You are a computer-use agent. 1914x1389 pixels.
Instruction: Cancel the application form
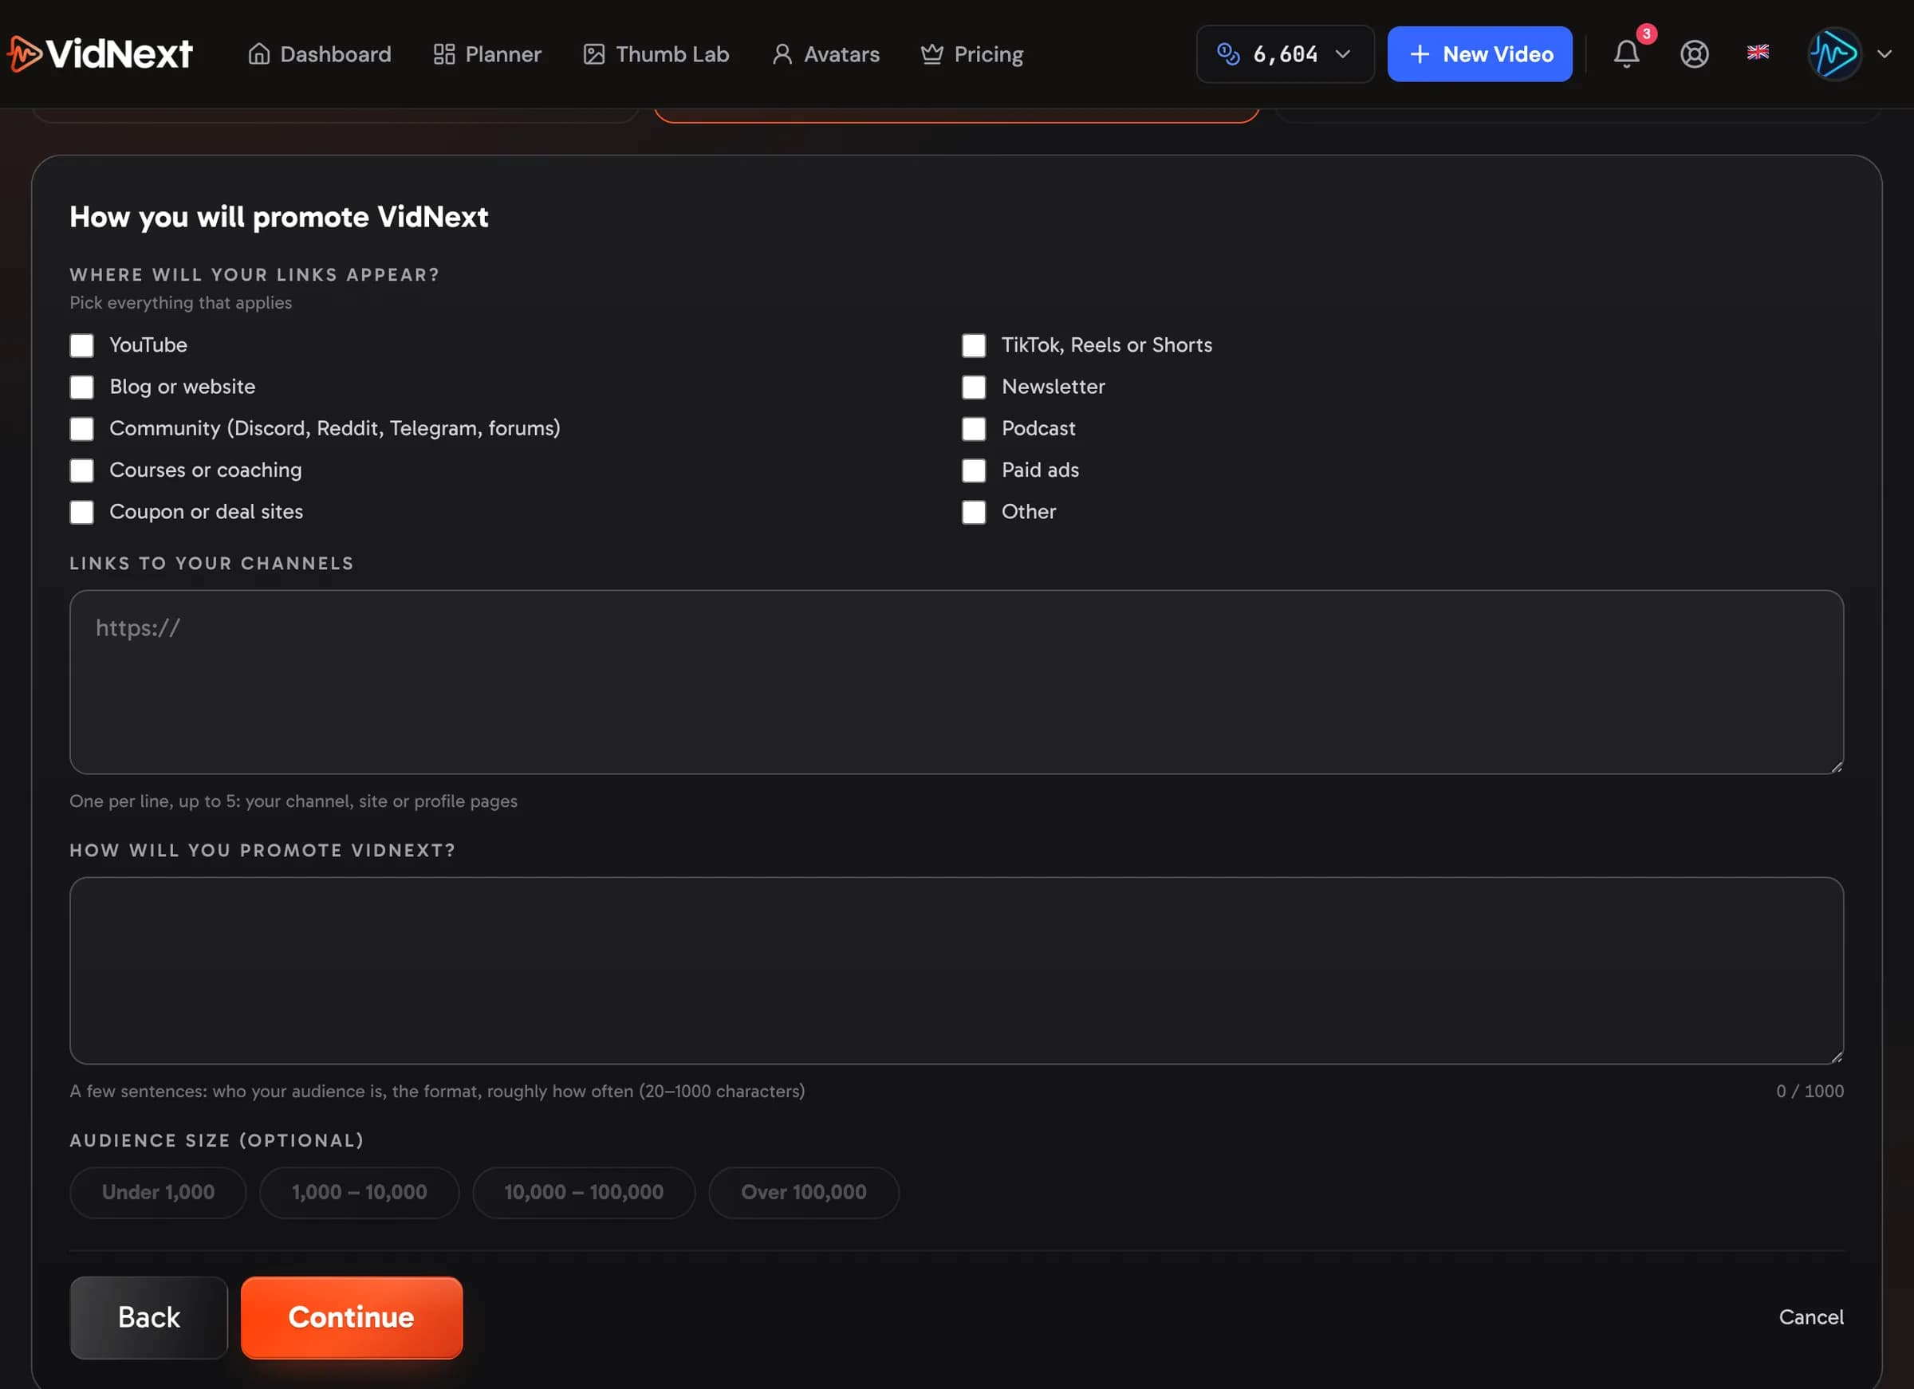click(1811, 1317)
